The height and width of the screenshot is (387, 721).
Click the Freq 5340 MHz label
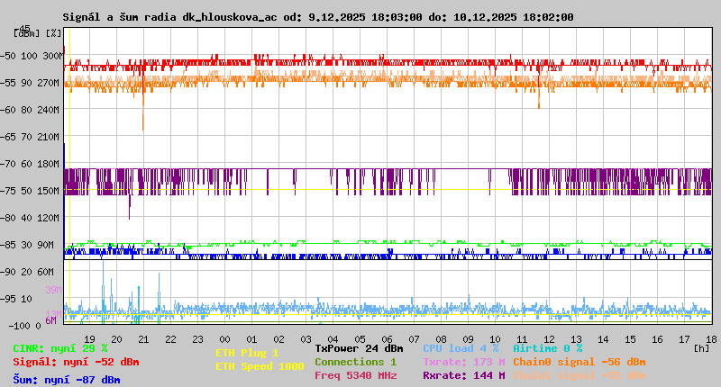pyautogui.click(x=355, y=375)
